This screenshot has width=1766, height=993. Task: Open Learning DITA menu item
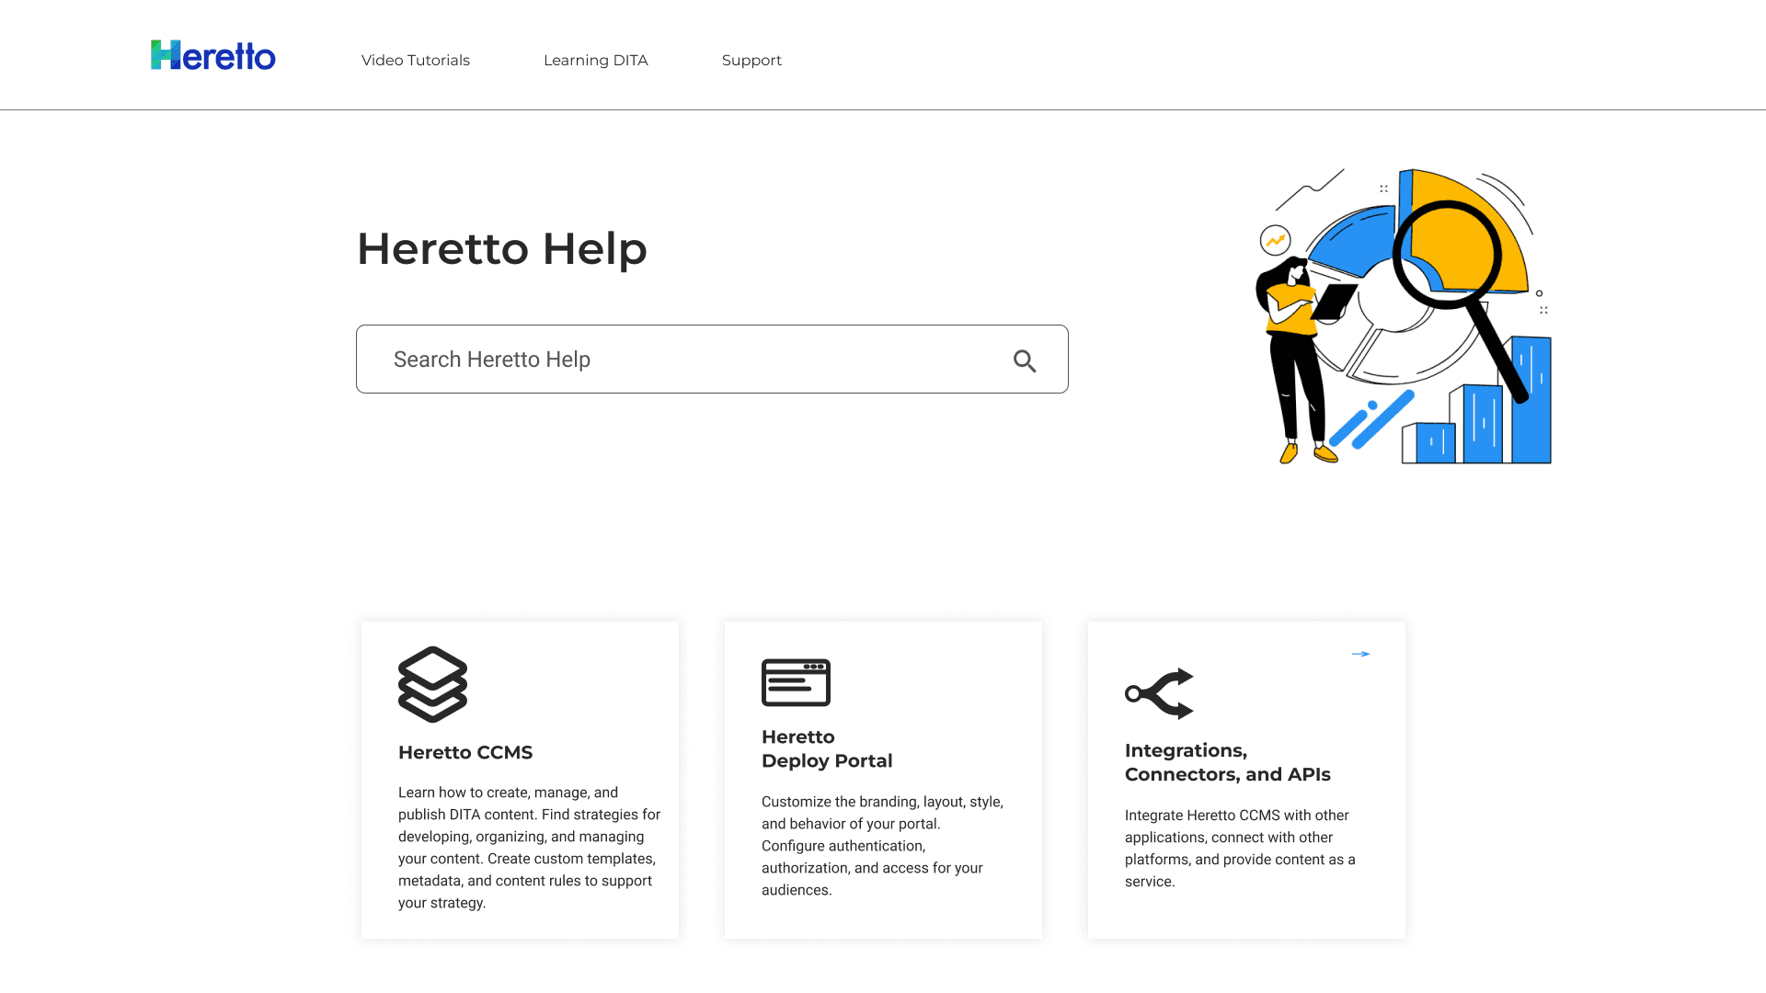click(596, 60)
